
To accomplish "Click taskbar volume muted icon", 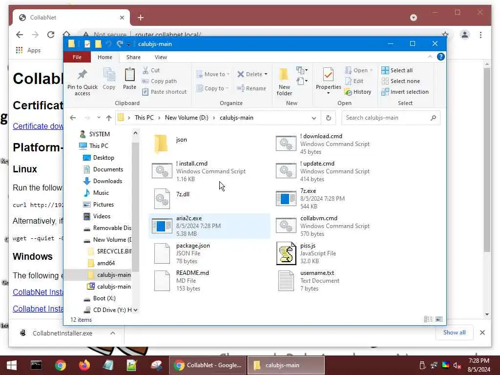I will [x=457, y=365].
